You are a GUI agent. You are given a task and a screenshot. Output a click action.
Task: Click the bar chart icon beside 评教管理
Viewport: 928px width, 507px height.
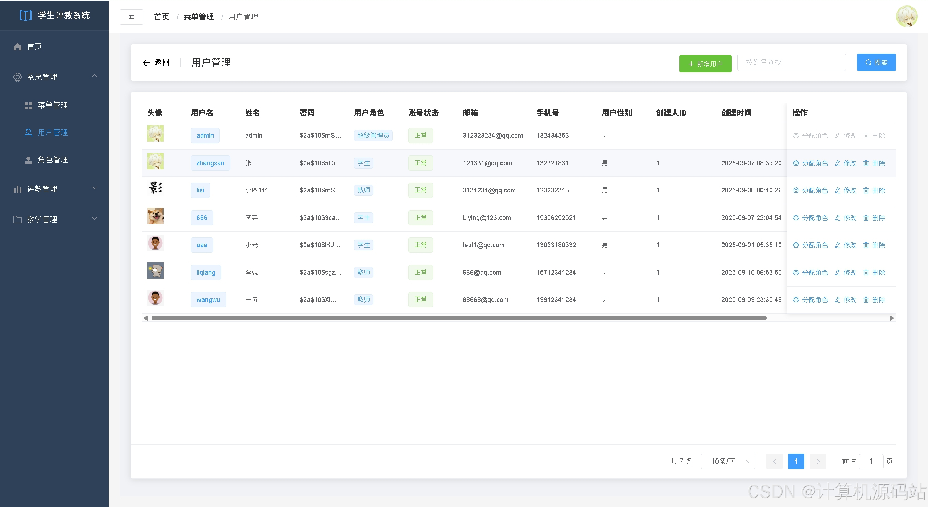tap(17, 189)
